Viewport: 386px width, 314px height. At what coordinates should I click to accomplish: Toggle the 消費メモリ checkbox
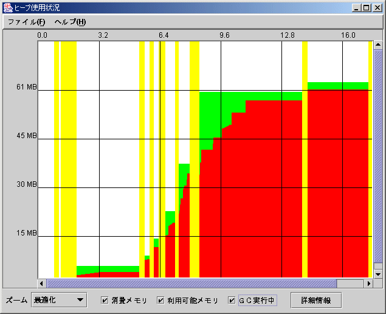point(105,301)
